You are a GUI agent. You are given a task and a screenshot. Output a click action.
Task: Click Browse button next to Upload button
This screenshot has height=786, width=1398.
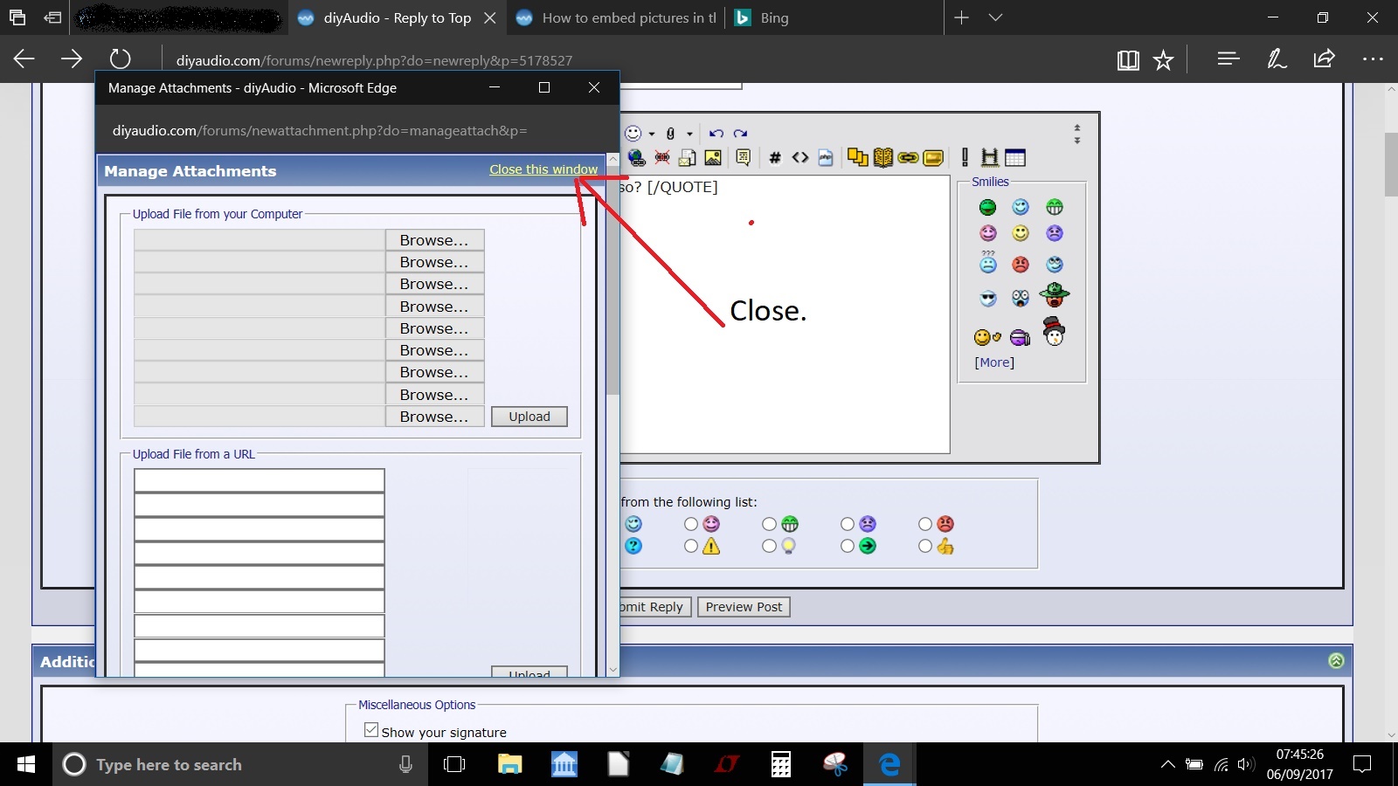(434, 417)
